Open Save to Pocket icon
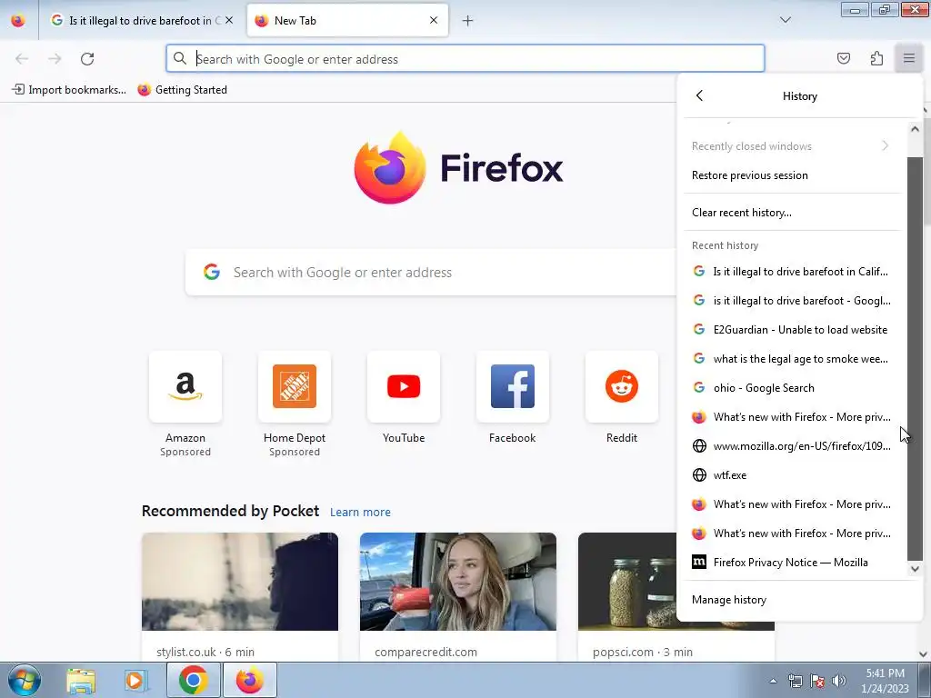931x698 pixels. pos(844,58)
